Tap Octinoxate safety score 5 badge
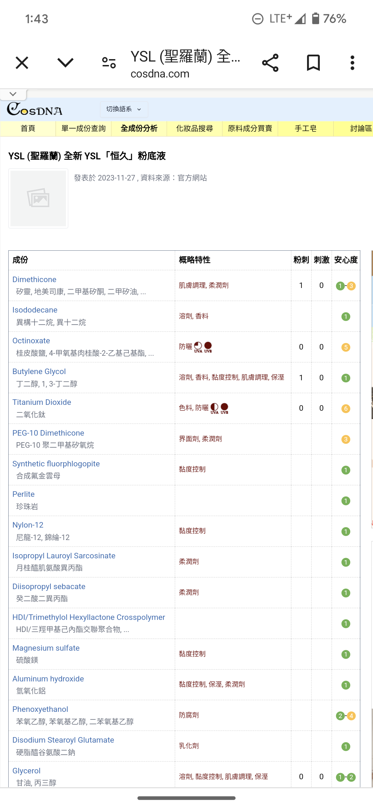Image resolution: width=373 pixels, height=809 pixels. tap(346, 347)
